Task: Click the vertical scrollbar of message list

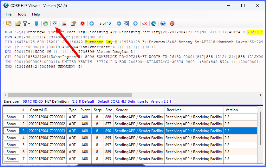Action: click(260, 128)
